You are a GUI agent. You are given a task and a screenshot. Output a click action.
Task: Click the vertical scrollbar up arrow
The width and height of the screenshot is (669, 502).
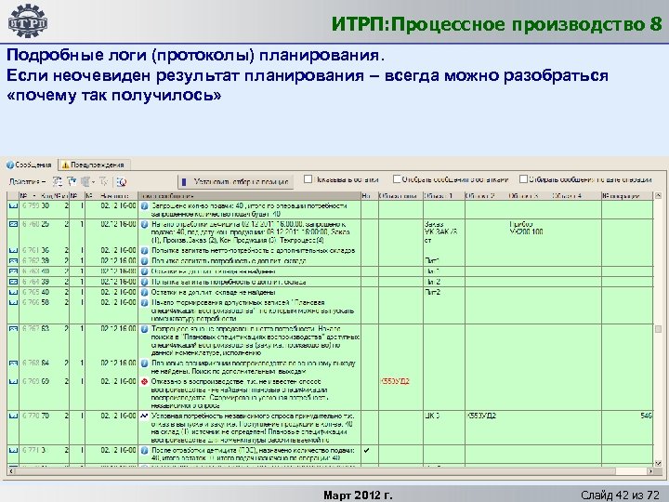658,196
